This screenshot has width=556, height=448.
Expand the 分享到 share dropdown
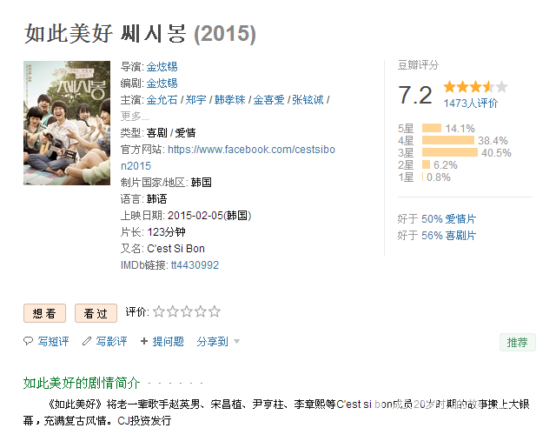(x=218, y=342)
